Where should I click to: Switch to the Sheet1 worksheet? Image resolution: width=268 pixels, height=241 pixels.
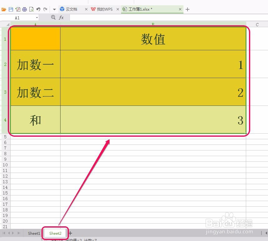pos(34,233)
